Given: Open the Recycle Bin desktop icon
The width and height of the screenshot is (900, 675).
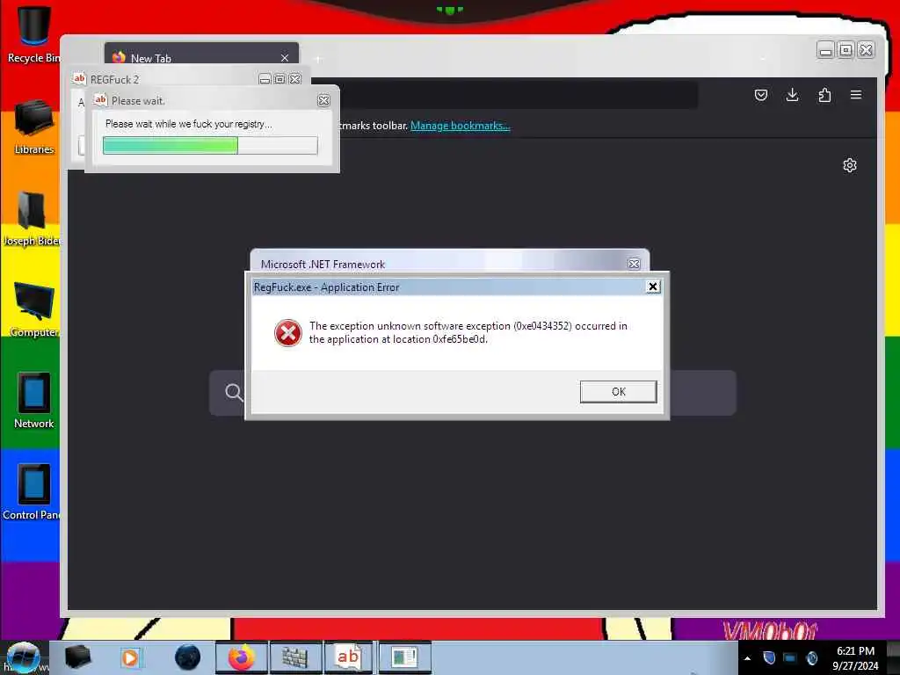Looking at the screenshot, I should [34, 34].
